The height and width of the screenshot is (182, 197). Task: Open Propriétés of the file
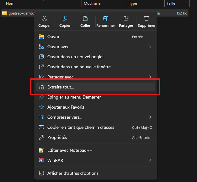click(57, 137)
